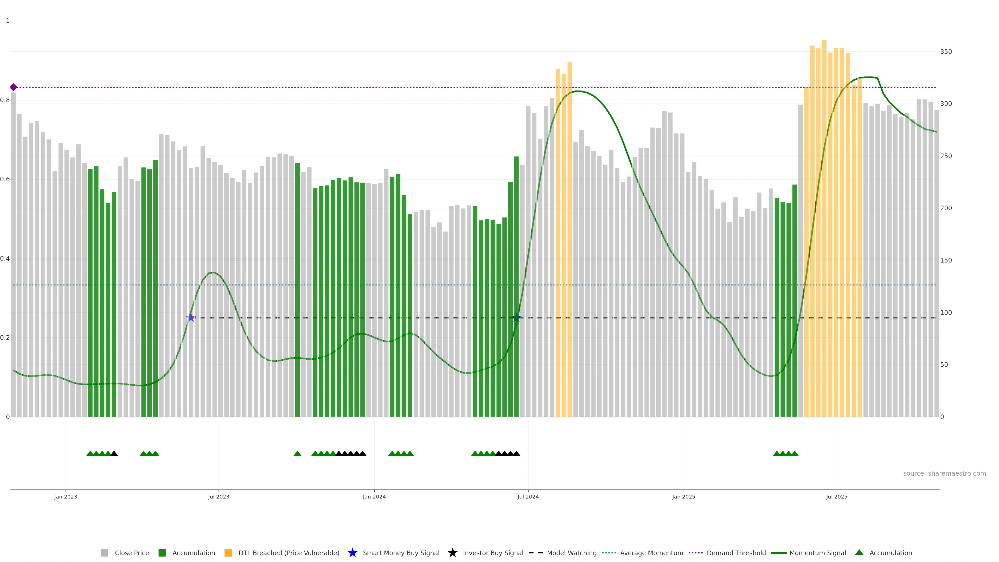Click the blue star near Jul 2024

517,318
